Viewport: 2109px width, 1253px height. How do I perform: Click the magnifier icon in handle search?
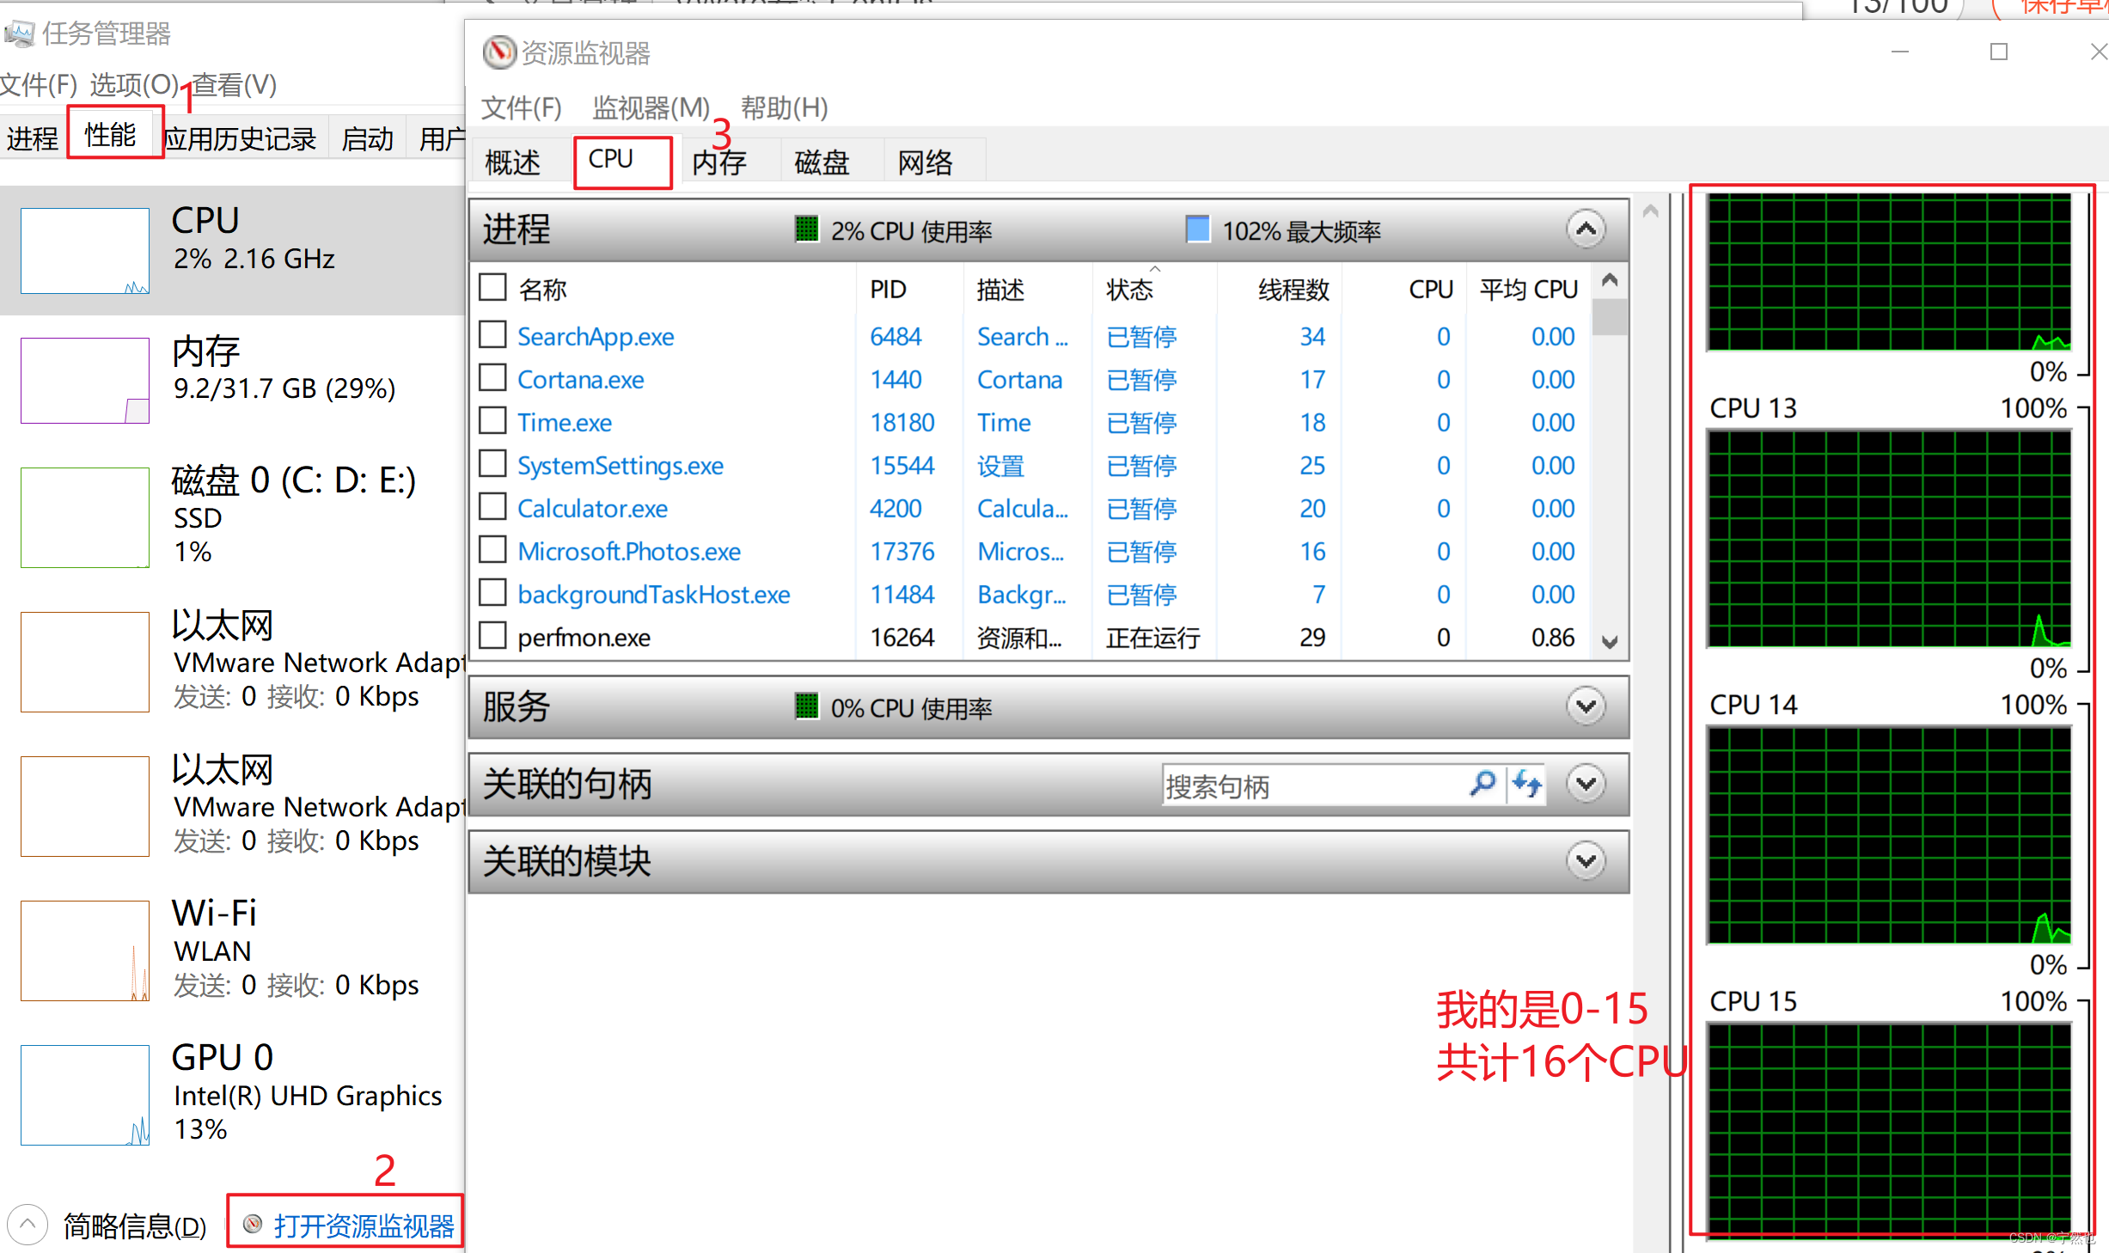click(1483, 785)
